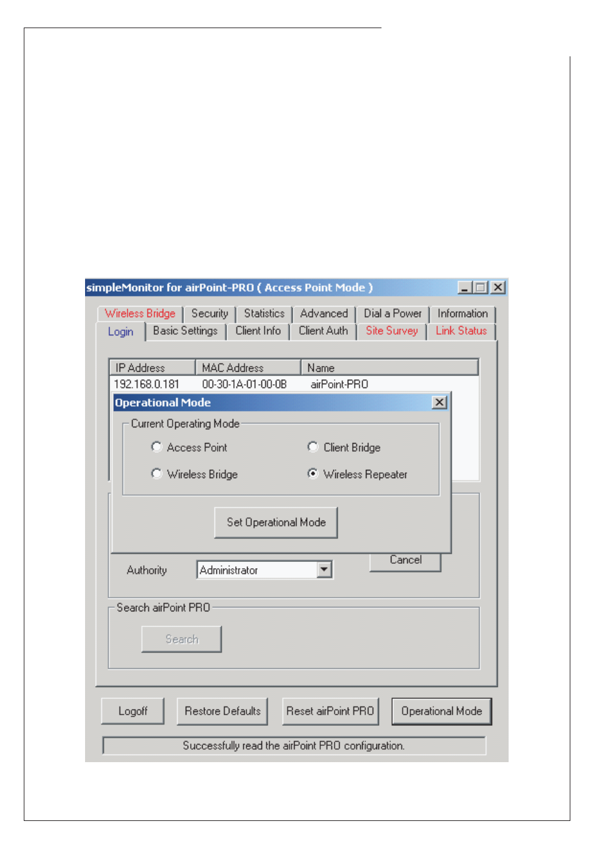Click the Administrator authority combo box
Image resolution: width=596 pixels, height=846 pixels.
coord(265,570)
